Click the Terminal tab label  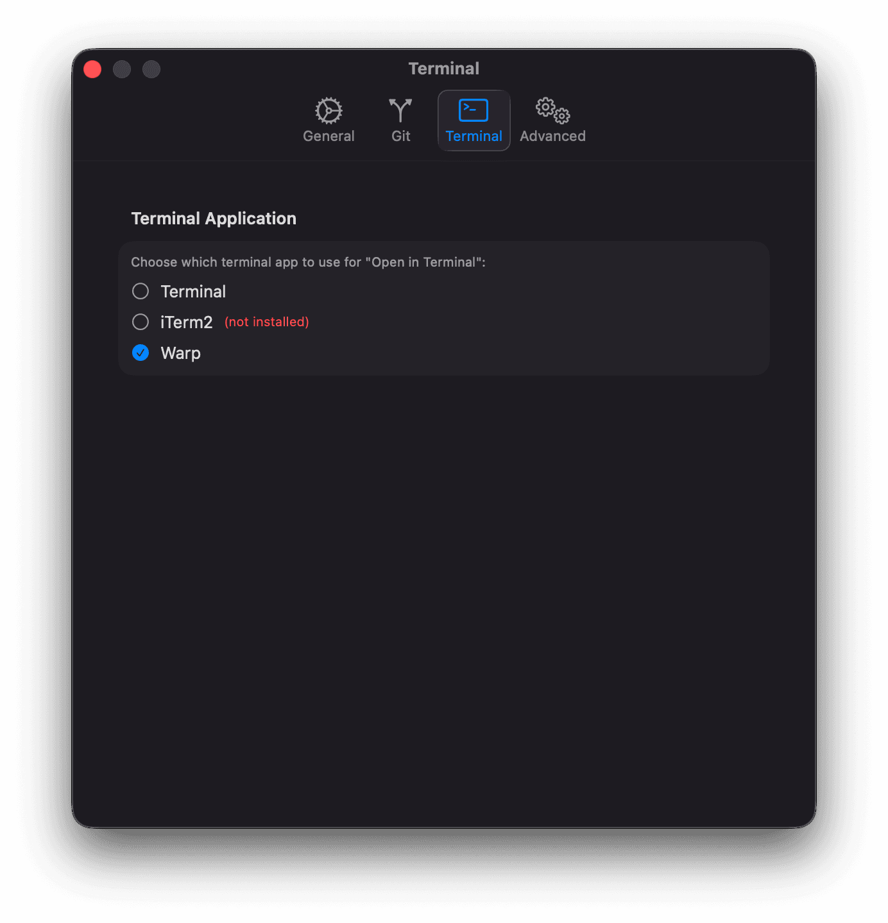coord(474,136)
